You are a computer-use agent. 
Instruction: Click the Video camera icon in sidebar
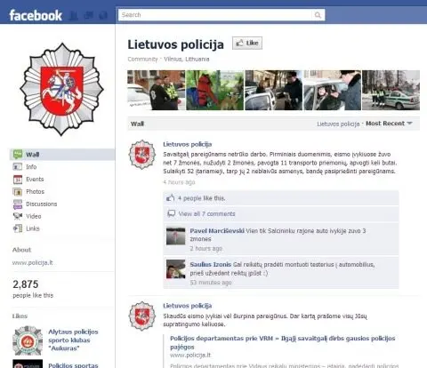[x=18, y=216]
